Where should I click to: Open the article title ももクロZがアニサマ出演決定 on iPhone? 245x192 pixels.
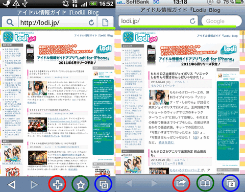point(179,153)
